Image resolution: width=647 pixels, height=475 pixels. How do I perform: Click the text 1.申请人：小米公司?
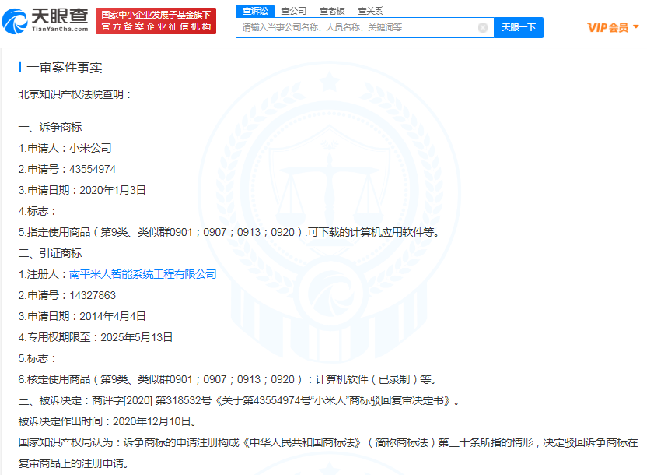(x=65, y=148)
